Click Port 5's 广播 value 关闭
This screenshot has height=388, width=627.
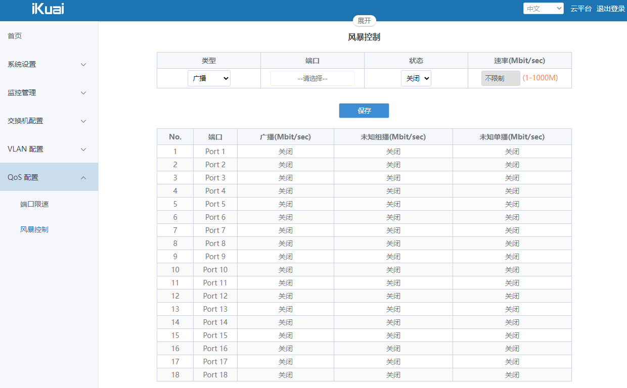click(x=286, y=204)
